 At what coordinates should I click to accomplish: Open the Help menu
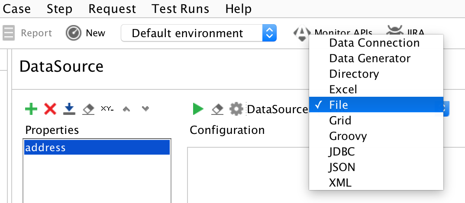(239, 9)
